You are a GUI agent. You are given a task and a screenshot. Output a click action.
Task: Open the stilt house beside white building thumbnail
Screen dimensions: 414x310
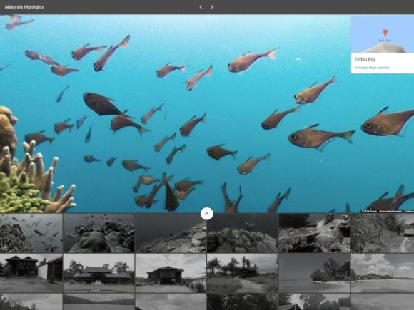(x=31, y=273)
